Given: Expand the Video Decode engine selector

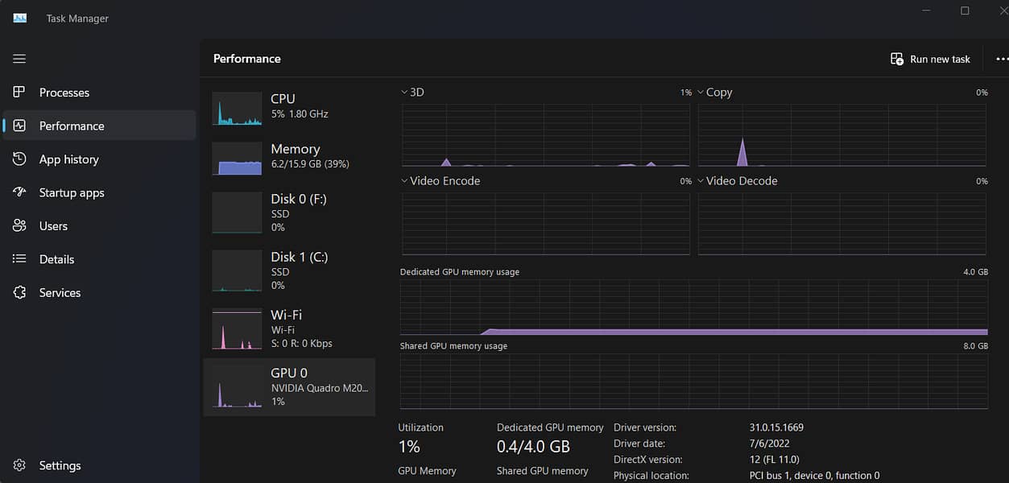Looking at the screenshot, I should [701, 181].
